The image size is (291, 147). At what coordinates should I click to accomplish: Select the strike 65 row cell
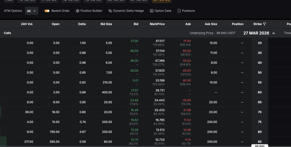260,102
